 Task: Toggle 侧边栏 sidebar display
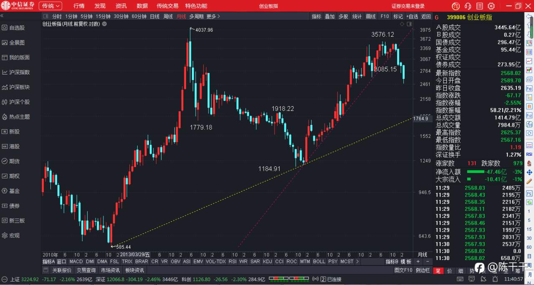[x=423, y=270]
